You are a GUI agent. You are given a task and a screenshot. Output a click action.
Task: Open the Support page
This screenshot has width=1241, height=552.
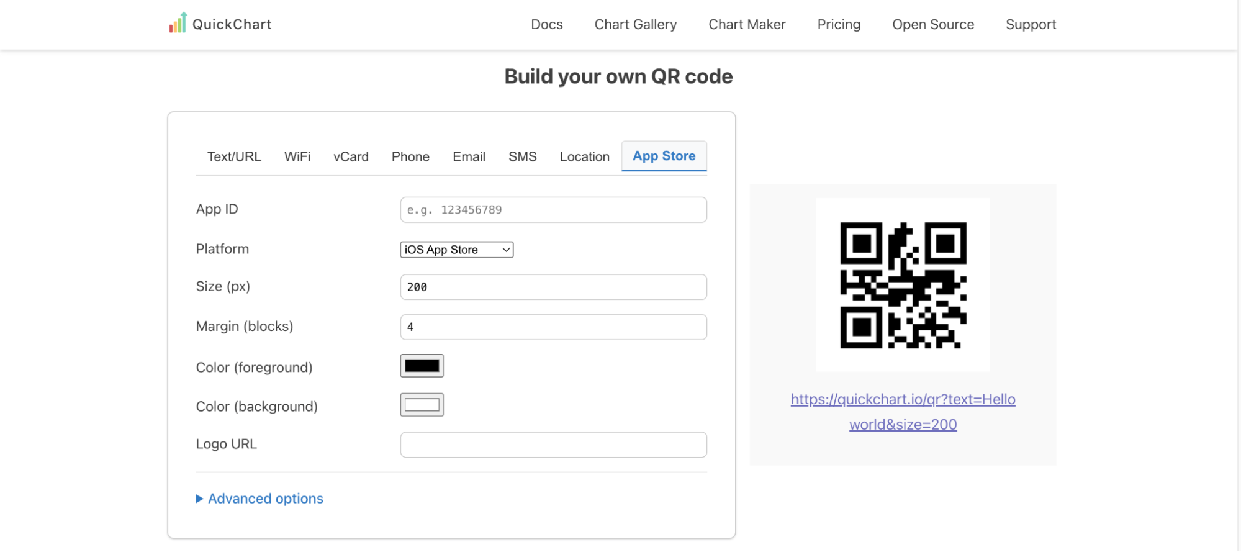(x=1031, y=24)
